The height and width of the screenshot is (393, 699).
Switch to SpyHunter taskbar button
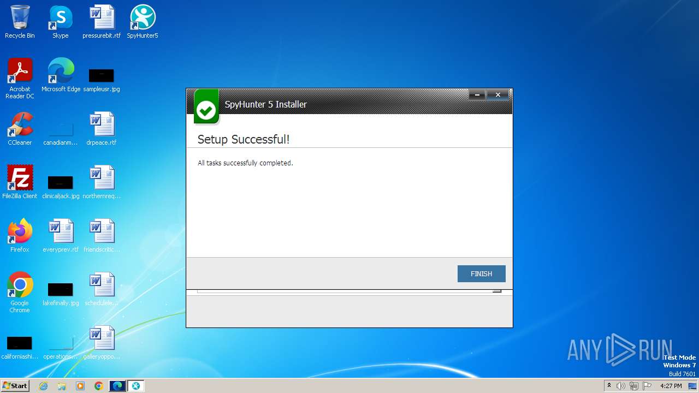pos(136,386)
